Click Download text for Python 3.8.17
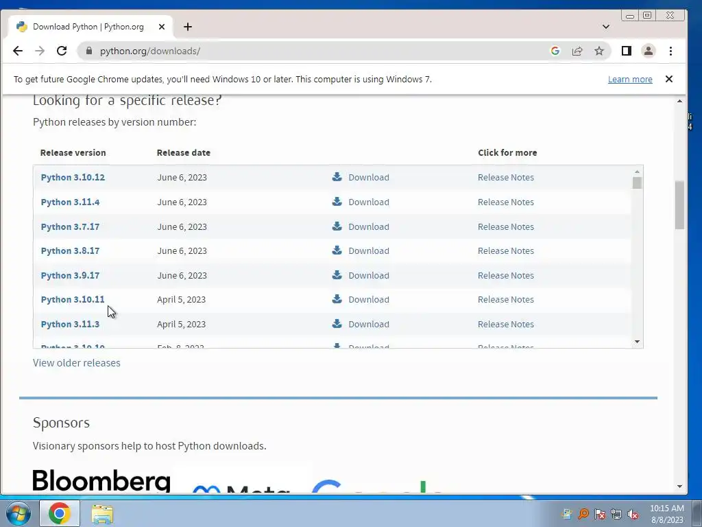 [369, 251]
